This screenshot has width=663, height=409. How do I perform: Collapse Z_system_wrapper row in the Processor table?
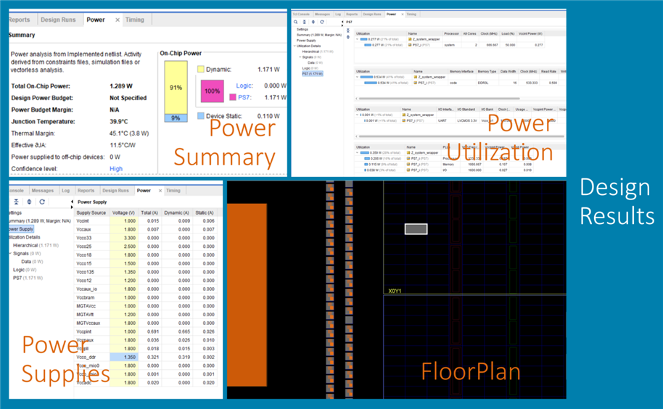(358, 39)
